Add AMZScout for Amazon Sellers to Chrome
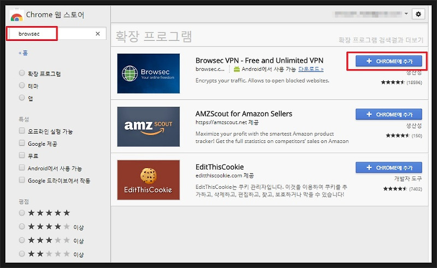 [388, 114]
